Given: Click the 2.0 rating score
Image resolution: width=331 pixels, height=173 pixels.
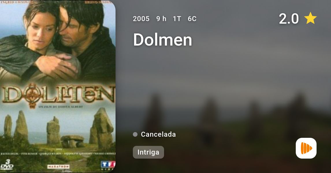Looking at the screenshot, I should click(x=289, y=18).
